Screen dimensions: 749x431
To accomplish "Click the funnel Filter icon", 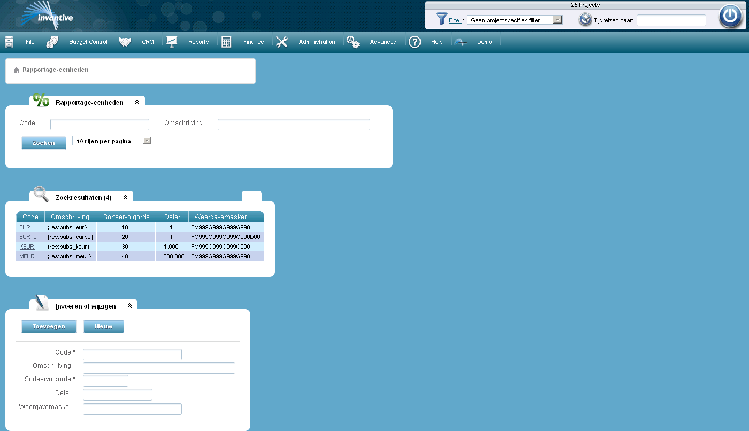I will pyautogui.click(x=441, y=19).
